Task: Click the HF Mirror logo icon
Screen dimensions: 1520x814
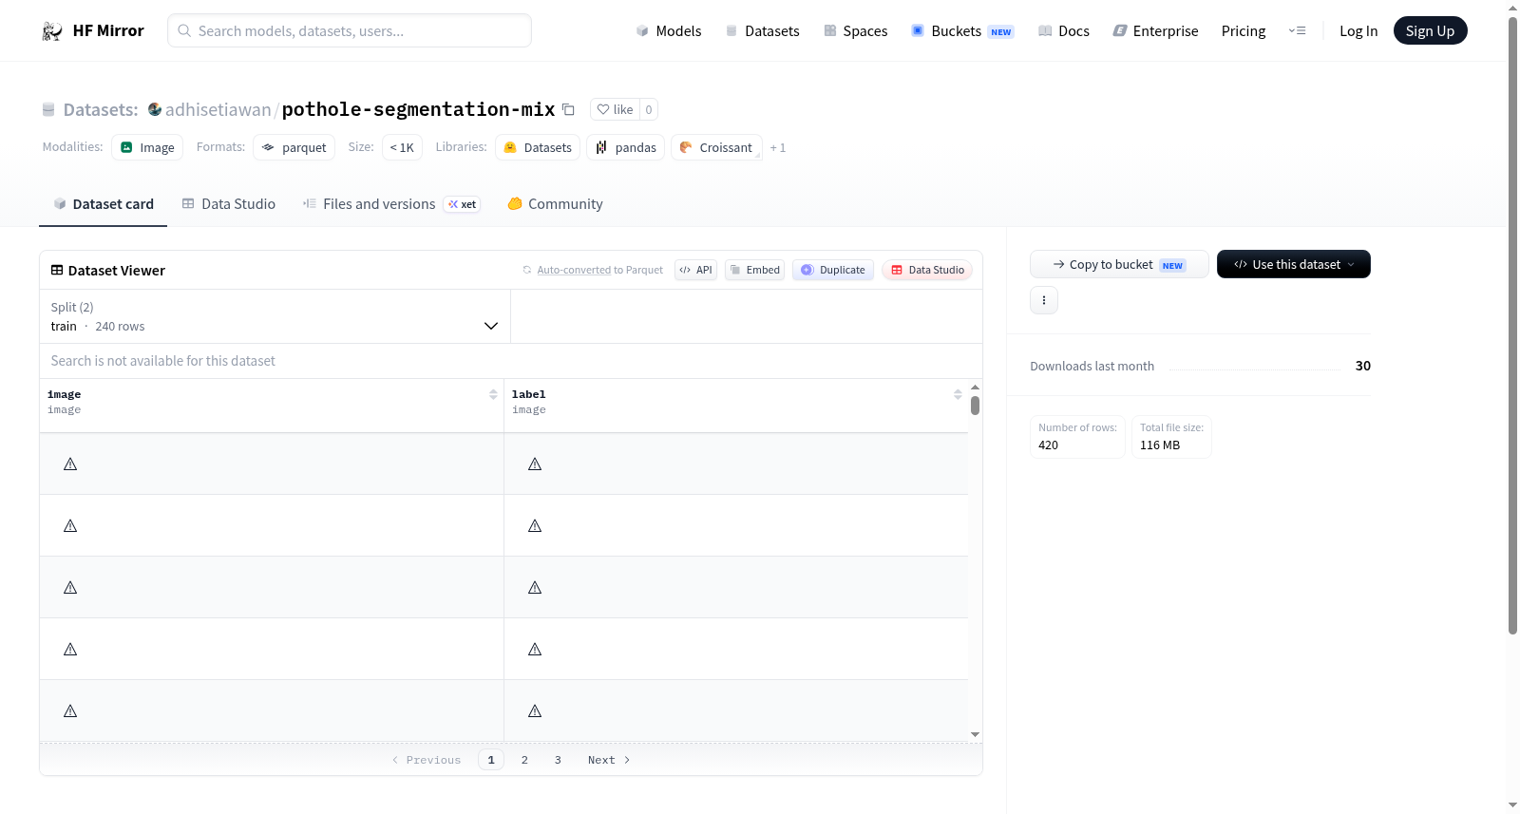Action: click(x=52, y=31)
